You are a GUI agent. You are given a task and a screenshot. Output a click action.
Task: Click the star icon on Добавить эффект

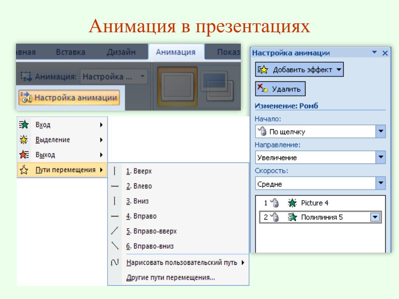(263, 69)
